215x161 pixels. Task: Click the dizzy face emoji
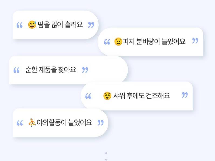pyautogui.click(x=107, y=96)
